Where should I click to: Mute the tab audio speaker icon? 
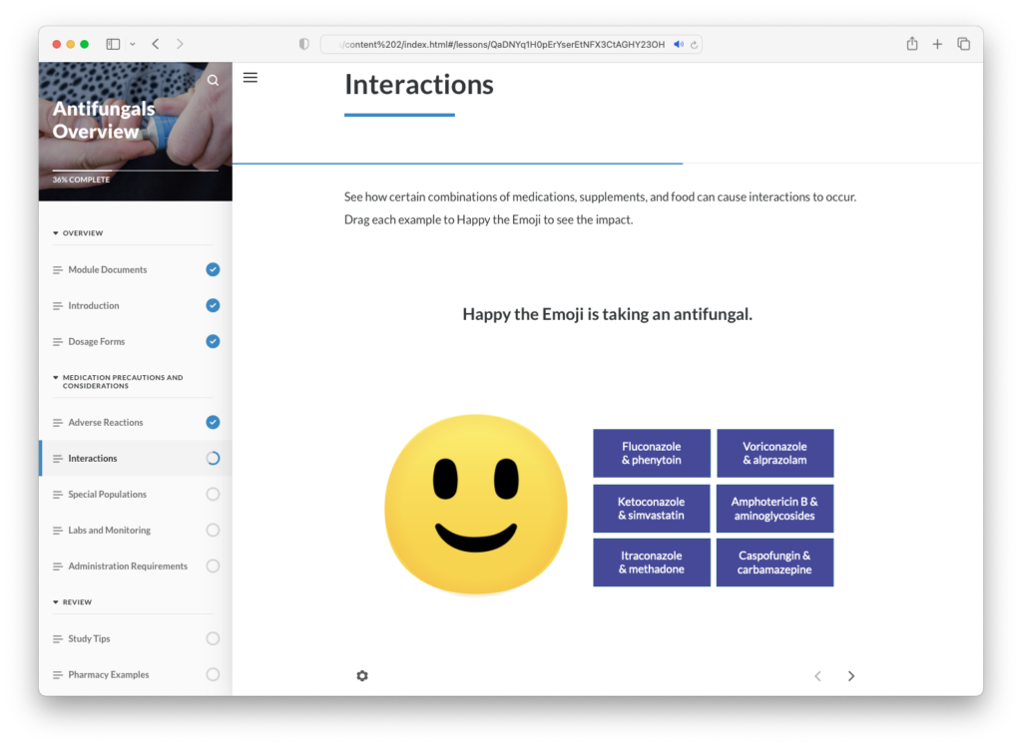pyautogui.click(x=679, y=44)
